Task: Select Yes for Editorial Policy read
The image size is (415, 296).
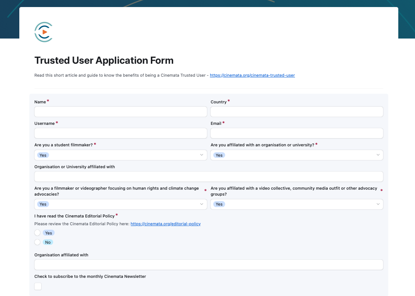Action: click(x=37, y=233)
